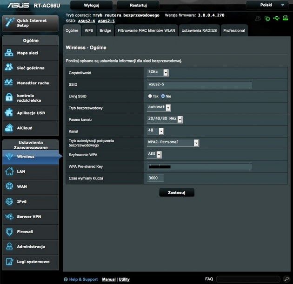Screen dimensions: 293x284
Task: Open the Polski language dropdown
Action: (268, 5)
